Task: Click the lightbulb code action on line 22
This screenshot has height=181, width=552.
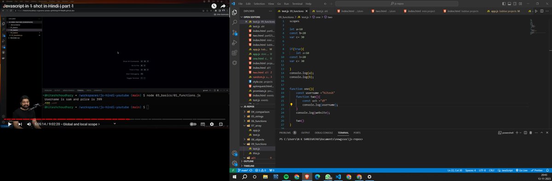Action: click(x=291, y=105)
